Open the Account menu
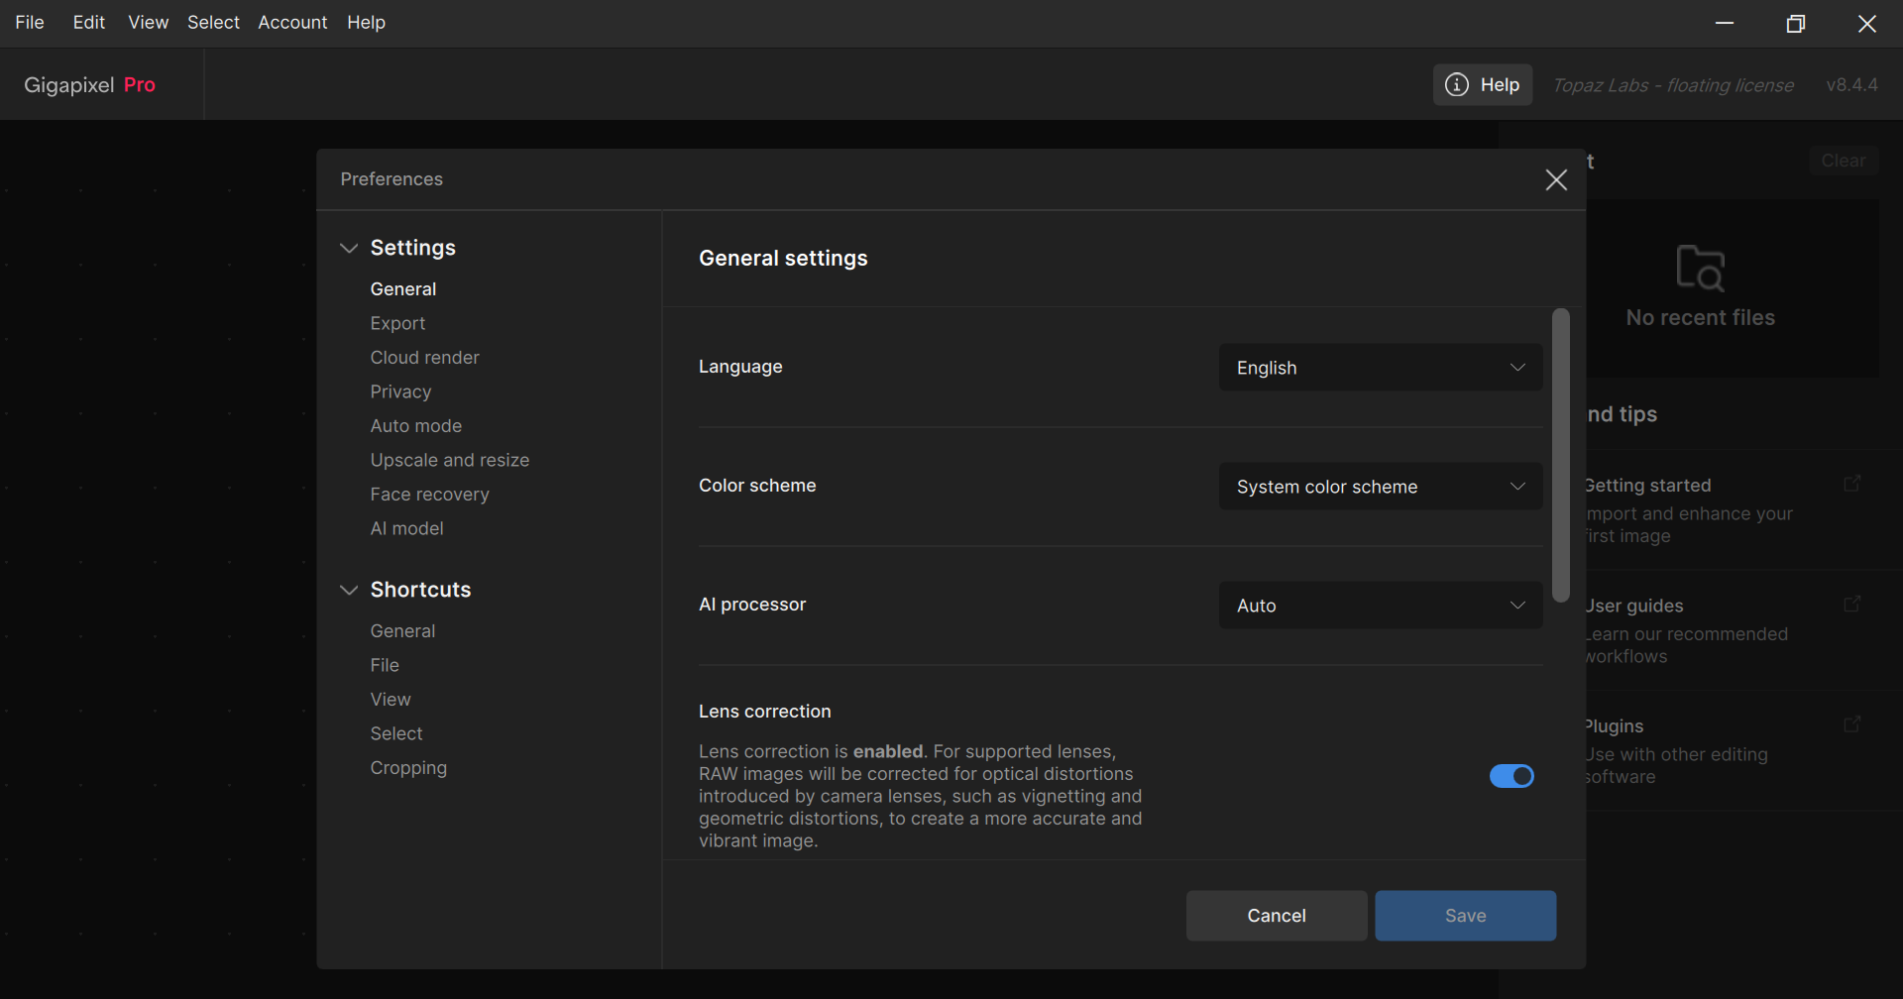Viewport: 1903px width, 999px height. coord(292,23)
